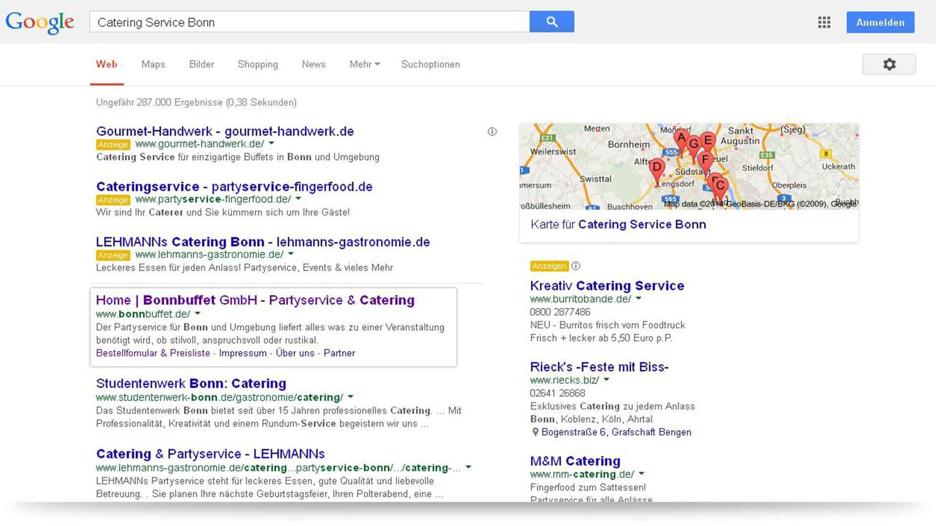The width and height of the screenshot is (936, 526).
Task: Click the search query input field
Action: [310, 22]
